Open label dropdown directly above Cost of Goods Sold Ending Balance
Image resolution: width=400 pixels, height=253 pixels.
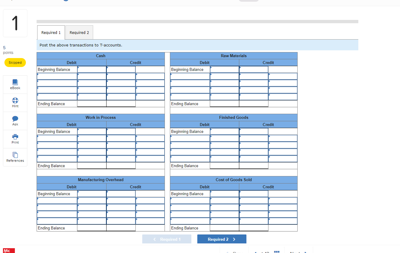[x=190, y=221]
